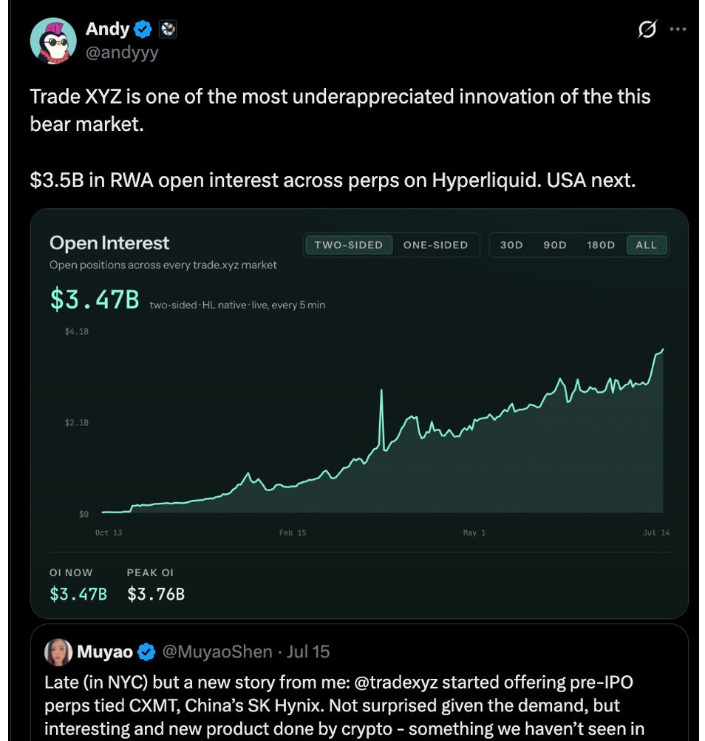The height and width of the screenshot is (741, 705).
Task: Click the PEAK OI $3.76B value
Action: [x=156, y=594]
